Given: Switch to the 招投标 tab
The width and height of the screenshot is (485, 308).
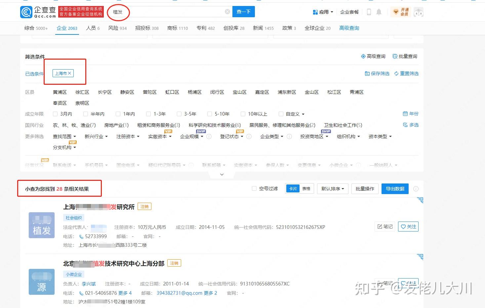Looking at the screenshot, I should (x=147, y=28).
